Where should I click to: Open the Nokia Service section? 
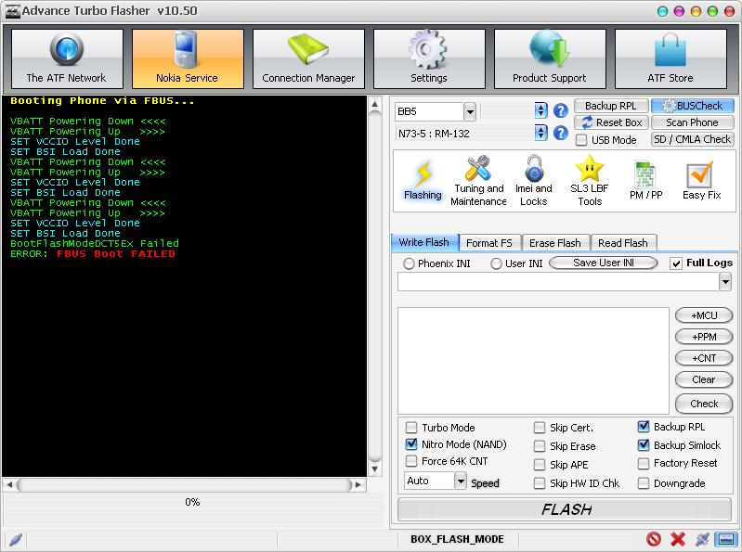(x=188, y=58)
